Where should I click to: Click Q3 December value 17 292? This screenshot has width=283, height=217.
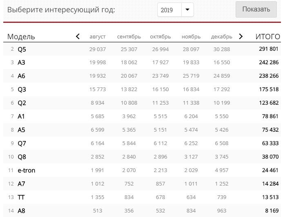(222, 89)
